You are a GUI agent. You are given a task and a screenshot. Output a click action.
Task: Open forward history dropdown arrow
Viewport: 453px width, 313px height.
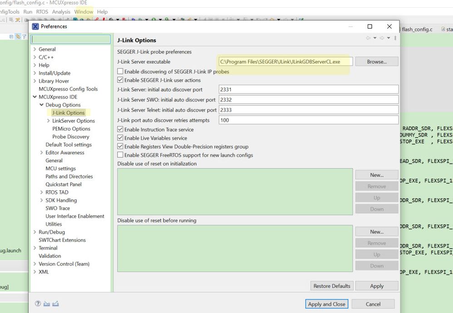click(x=389, y=38)
